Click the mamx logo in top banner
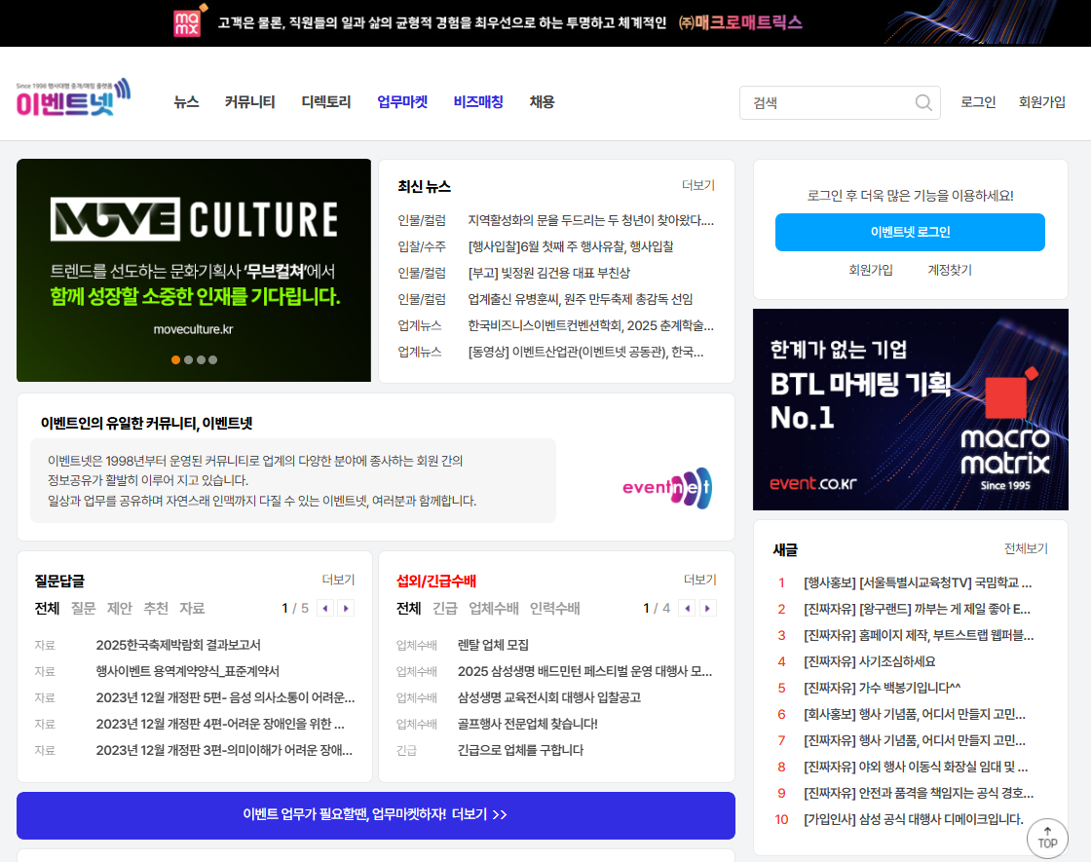Screen dimensions: 1091x862 (x=189, y=21)
